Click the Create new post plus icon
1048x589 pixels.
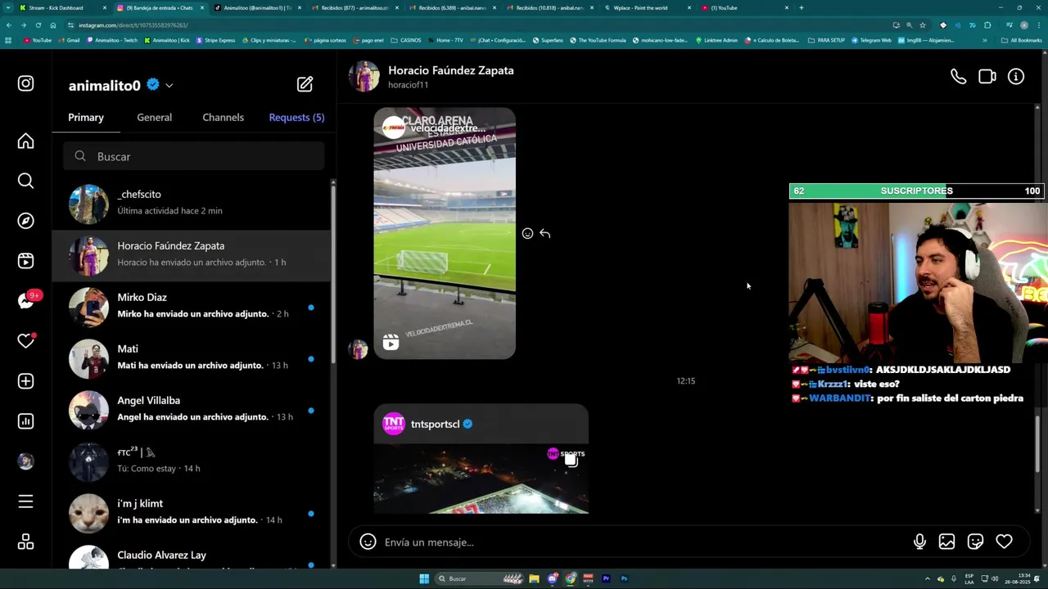[25, 381]
